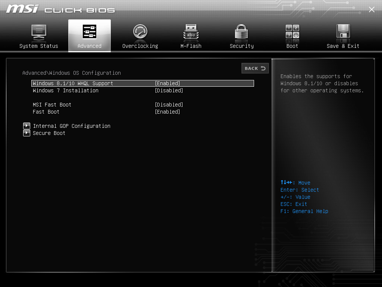382x287 pixels.
Task: Close the BIOS with the X icon
Action: tap(372, 9)
